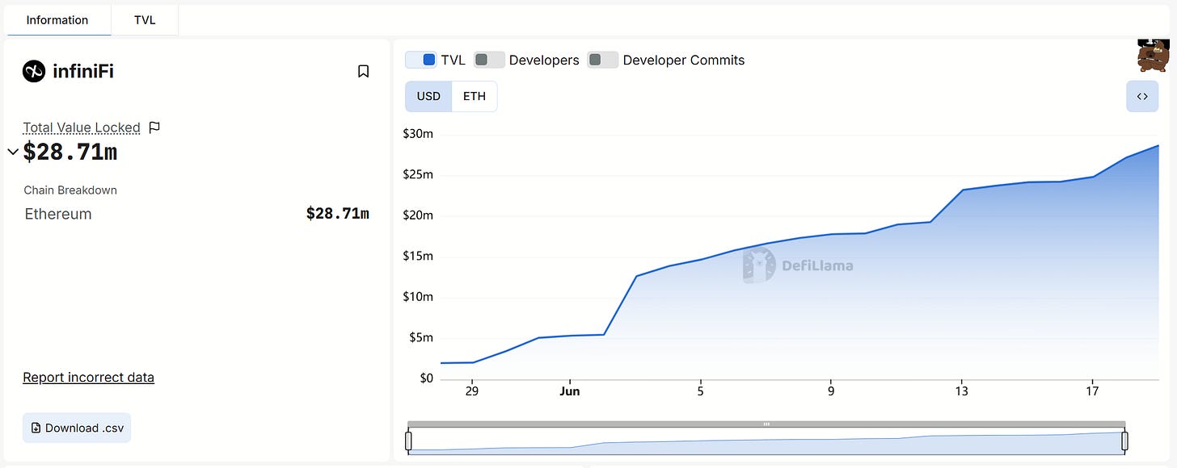Click the 13 date label on x-axis
Viewport: 1177px width, 468px height.
pyautogui.click(x=961, y=391)
